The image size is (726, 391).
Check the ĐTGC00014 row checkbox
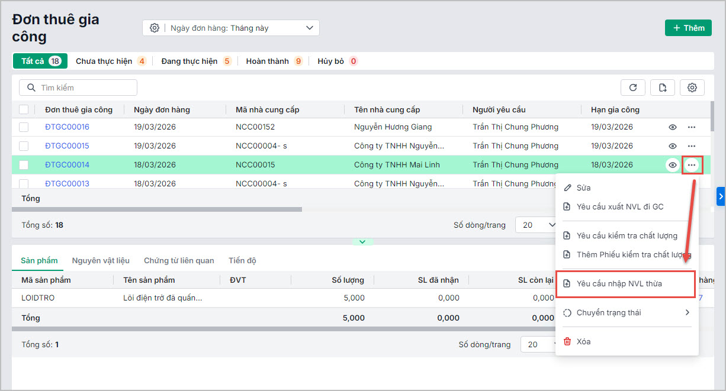(x=24, y=165)
